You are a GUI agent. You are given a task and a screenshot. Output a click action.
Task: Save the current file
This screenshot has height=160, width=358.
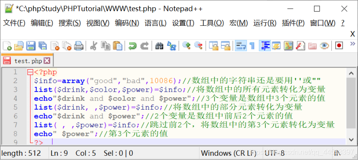click(x=31, y=46)
